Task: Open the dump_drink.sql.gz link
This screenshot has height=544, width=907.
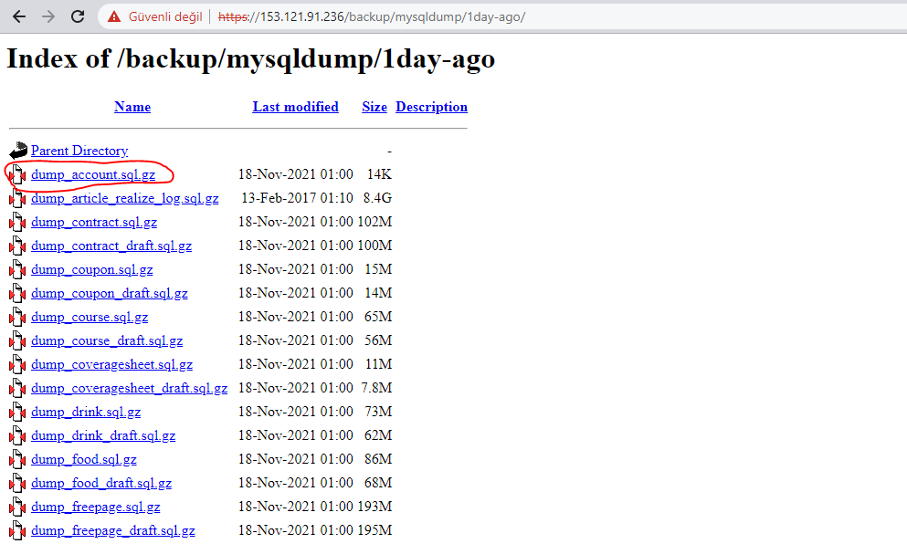Action: 86,412
